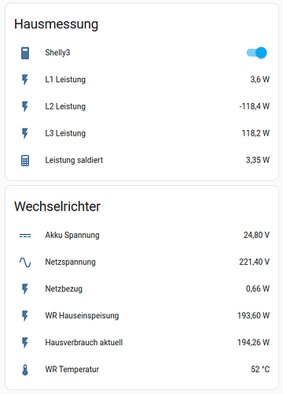Screen dimensions: 283x394
Task: Click the WR Temperatur thermometer icon
Action: [25, 370]
